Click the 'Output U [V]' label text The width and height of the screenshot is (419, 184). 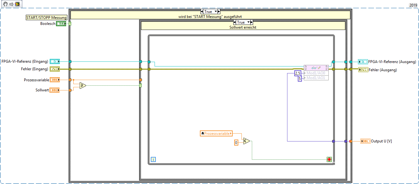[x=382, y=141]
